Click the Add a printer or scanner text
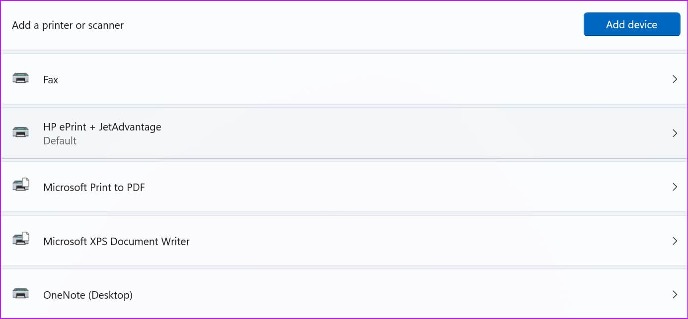Image resolution: width=688 pixels, height=319 pixels. point(68,25)
